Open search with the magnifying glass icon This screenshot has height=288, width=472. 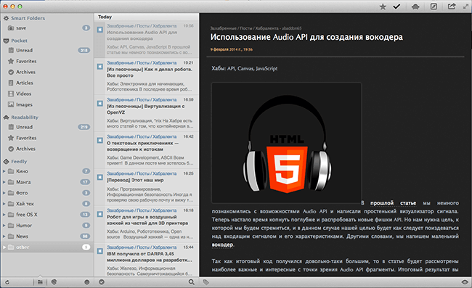coord(192,282)
